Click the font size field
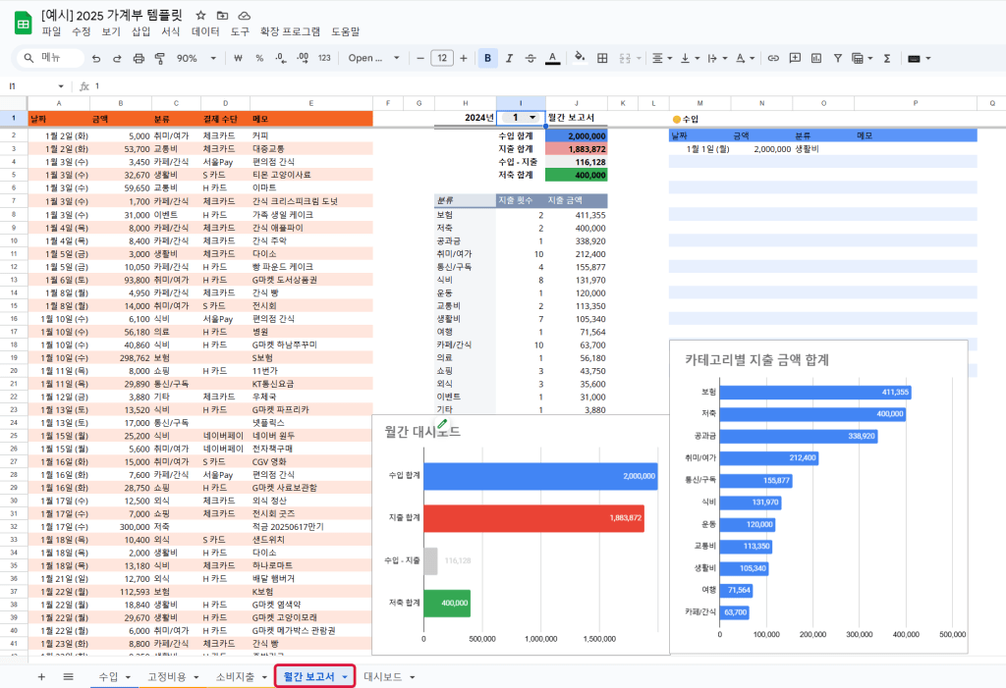 pyautogui.click(x=442, y=58)
